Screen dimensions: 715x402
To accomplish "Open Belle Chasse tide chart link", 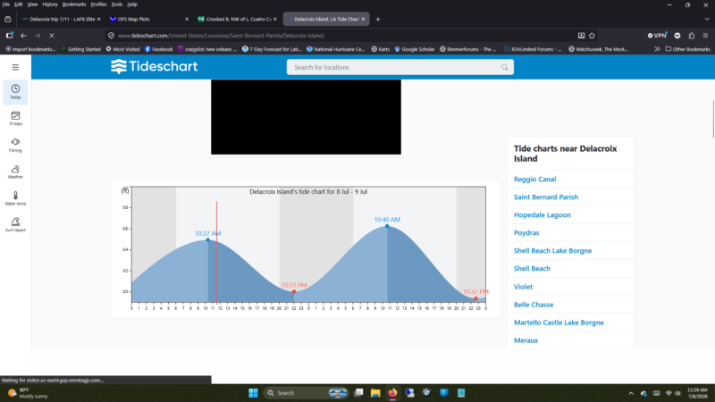I will point(533,305).
